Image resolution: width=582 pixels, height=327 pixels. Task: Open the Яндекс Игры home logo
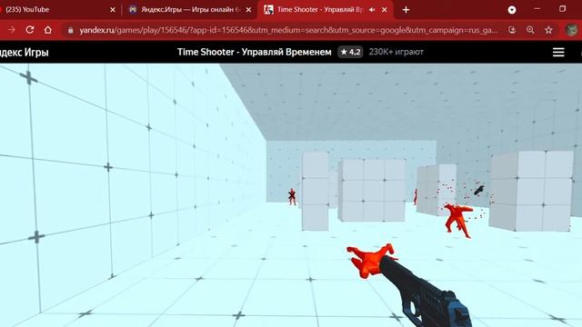click(x=25, y=53)
